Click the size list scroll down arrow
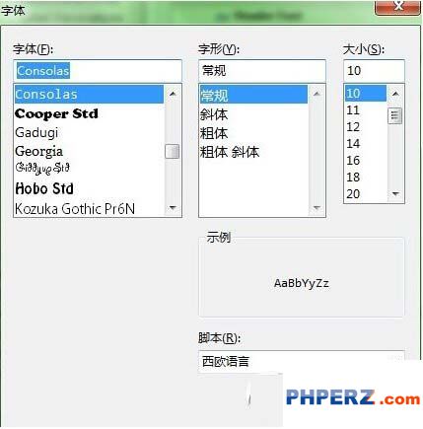This screenshot has height=429, width=423. pyautogui.click(x=395, y=194)
